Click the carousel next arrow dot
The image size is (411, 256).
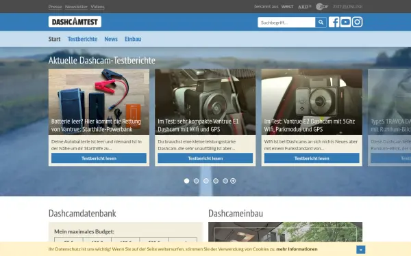pos(233,181)
